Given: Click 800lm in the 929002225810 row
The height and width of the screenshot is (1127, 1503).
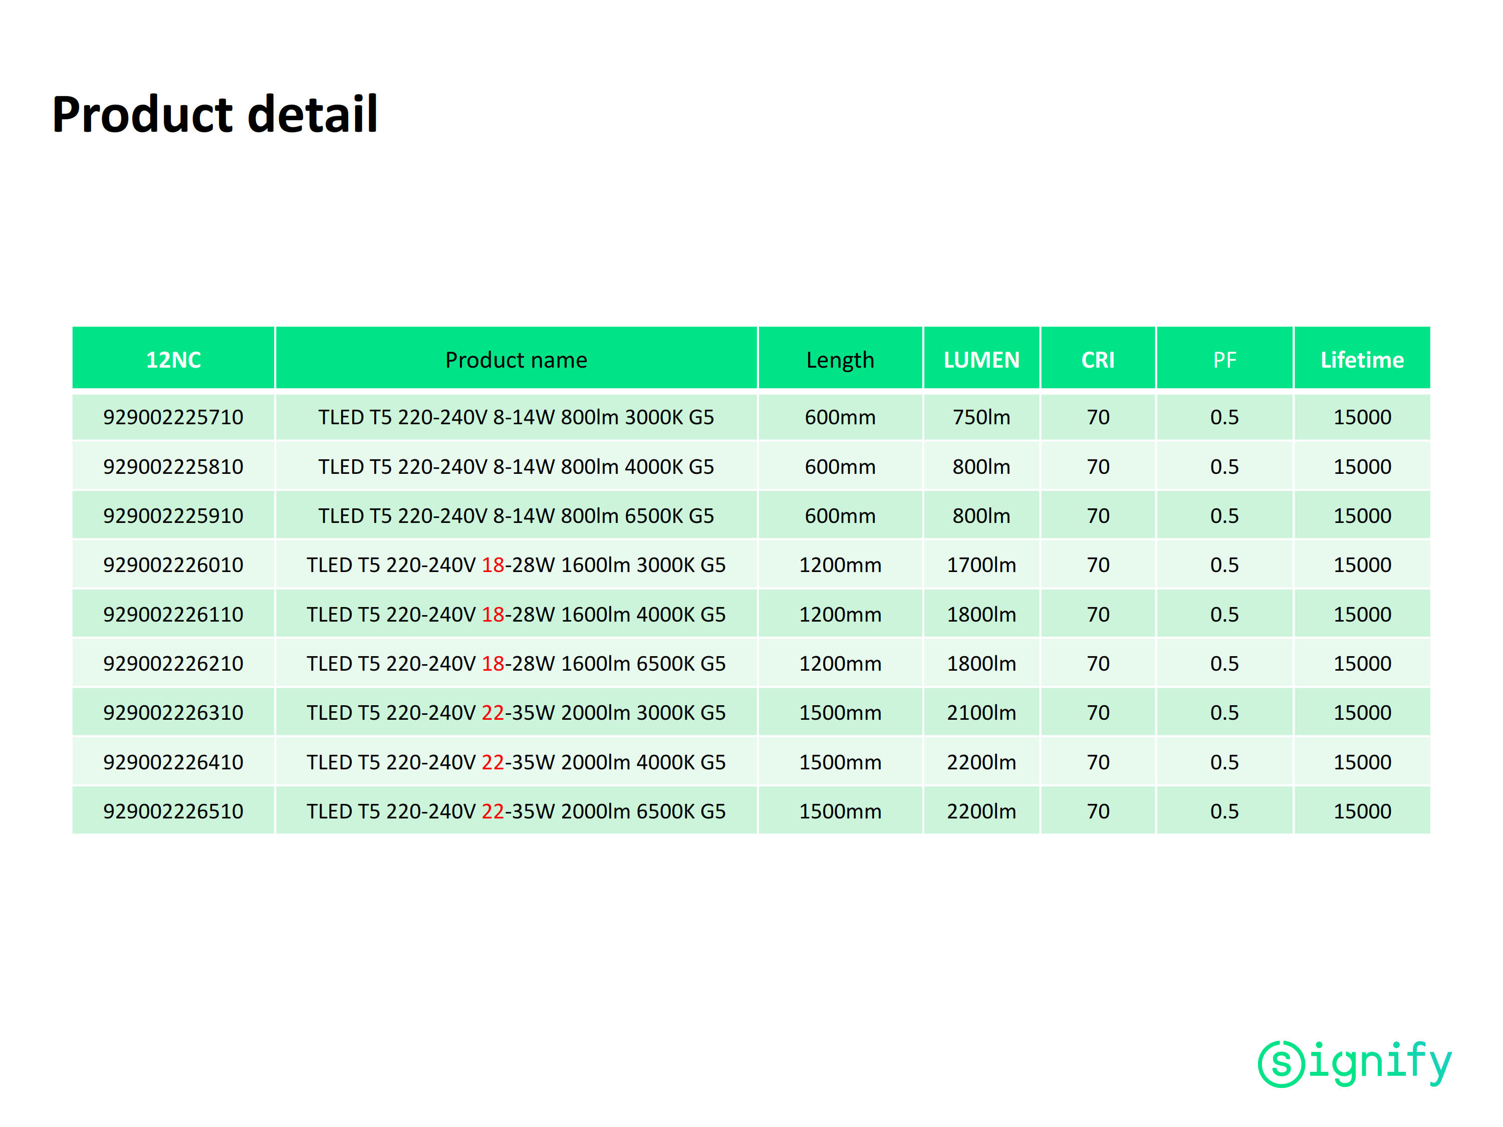Looking at the screenshot, I should click(981, 466).
